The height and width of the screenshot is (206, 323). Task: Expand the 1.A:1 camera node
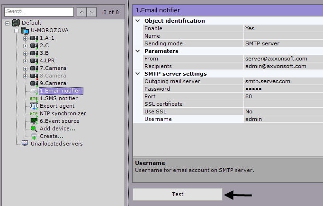(26, 38)
